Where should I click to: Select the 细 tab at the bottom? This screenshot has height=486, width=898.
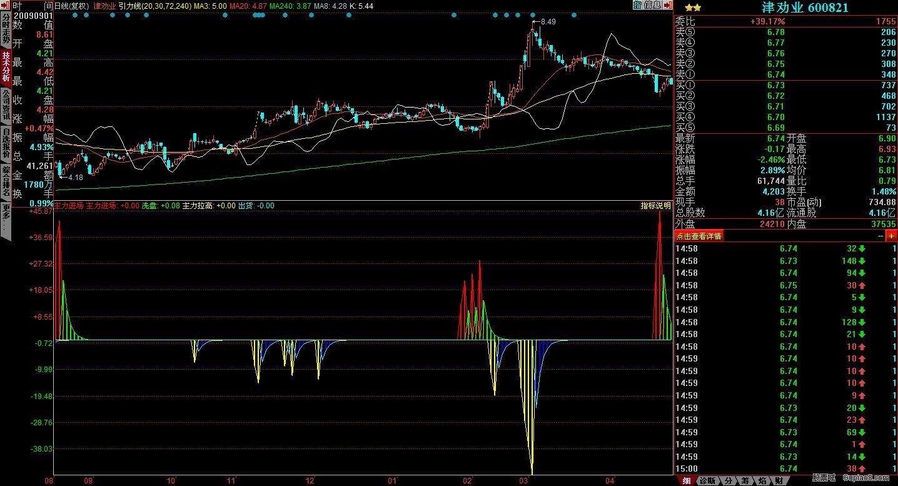[686, 480]
